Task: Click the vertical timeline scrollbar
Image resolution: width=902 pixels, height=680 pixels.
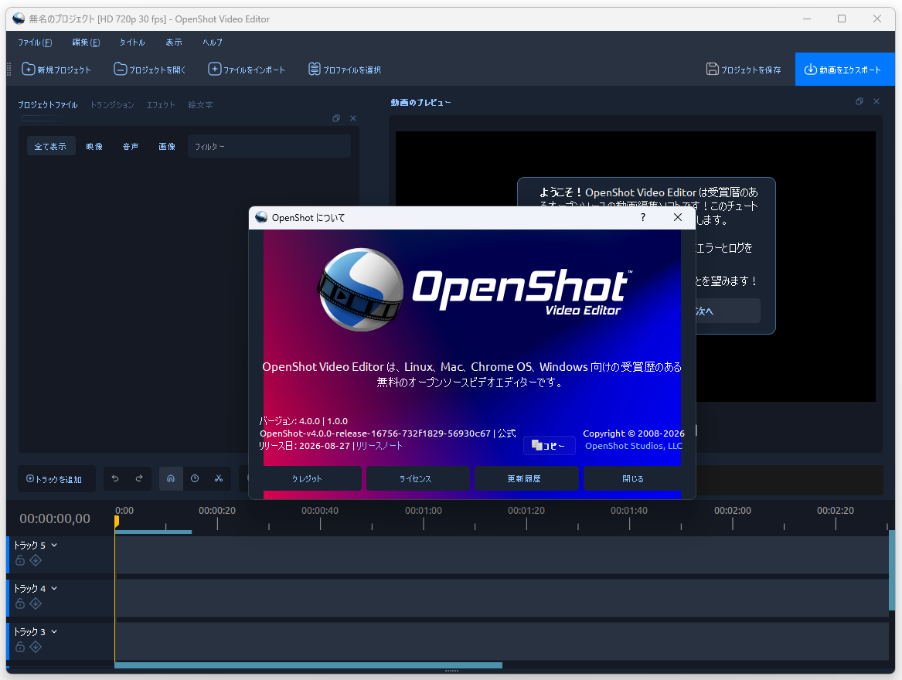Action: pos(892,569)
